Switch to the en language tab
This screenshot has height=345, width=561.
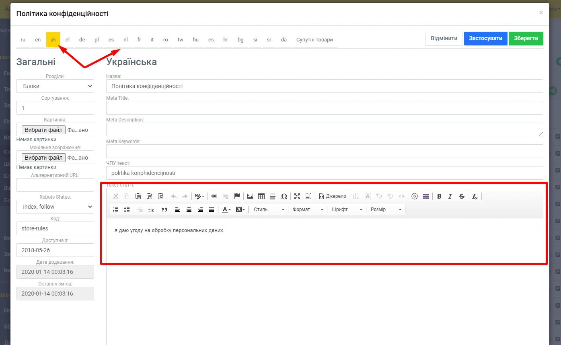38,40
